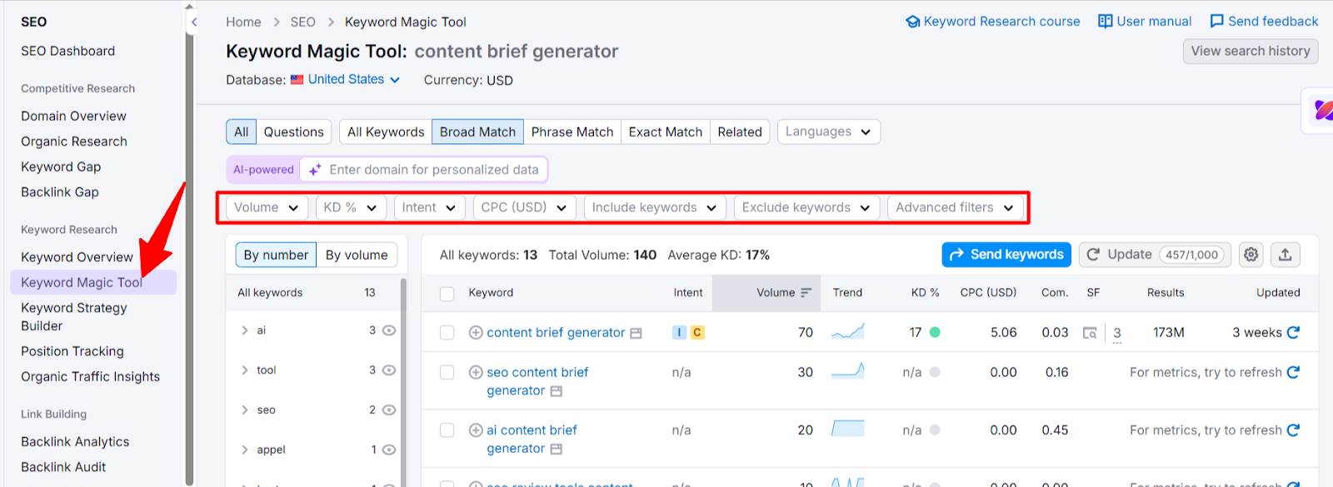
Task: Switch groups to By volume
Action: (x=357, y=255)
